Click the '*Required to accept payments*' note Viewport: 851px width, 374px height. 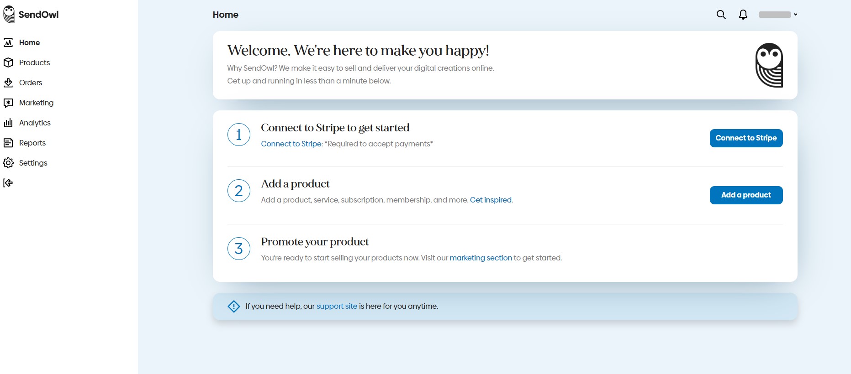point(379,144)
